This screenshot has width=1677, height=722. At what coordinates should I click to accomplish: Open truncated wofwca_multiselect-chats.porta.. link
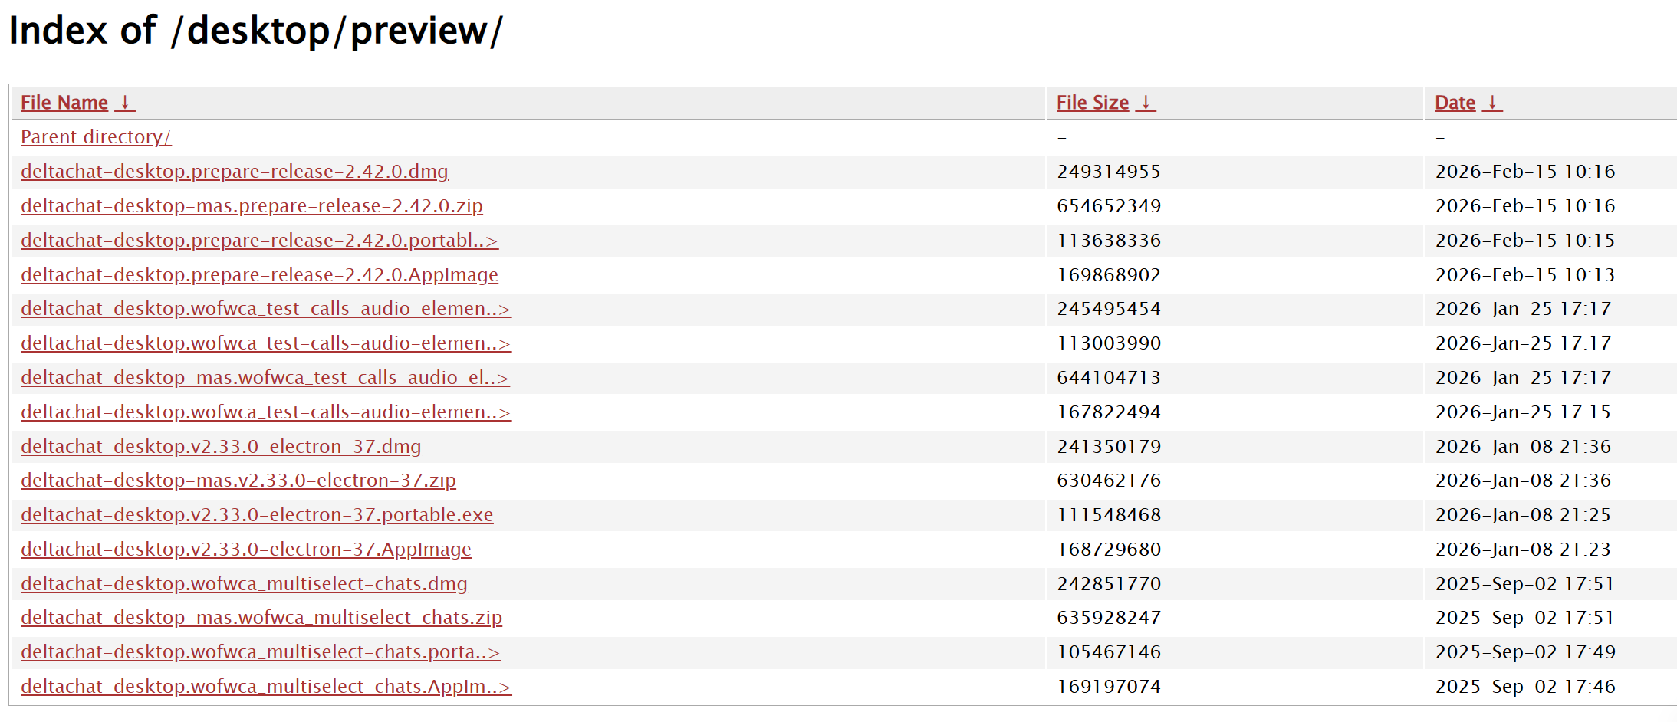coord(260,652)
